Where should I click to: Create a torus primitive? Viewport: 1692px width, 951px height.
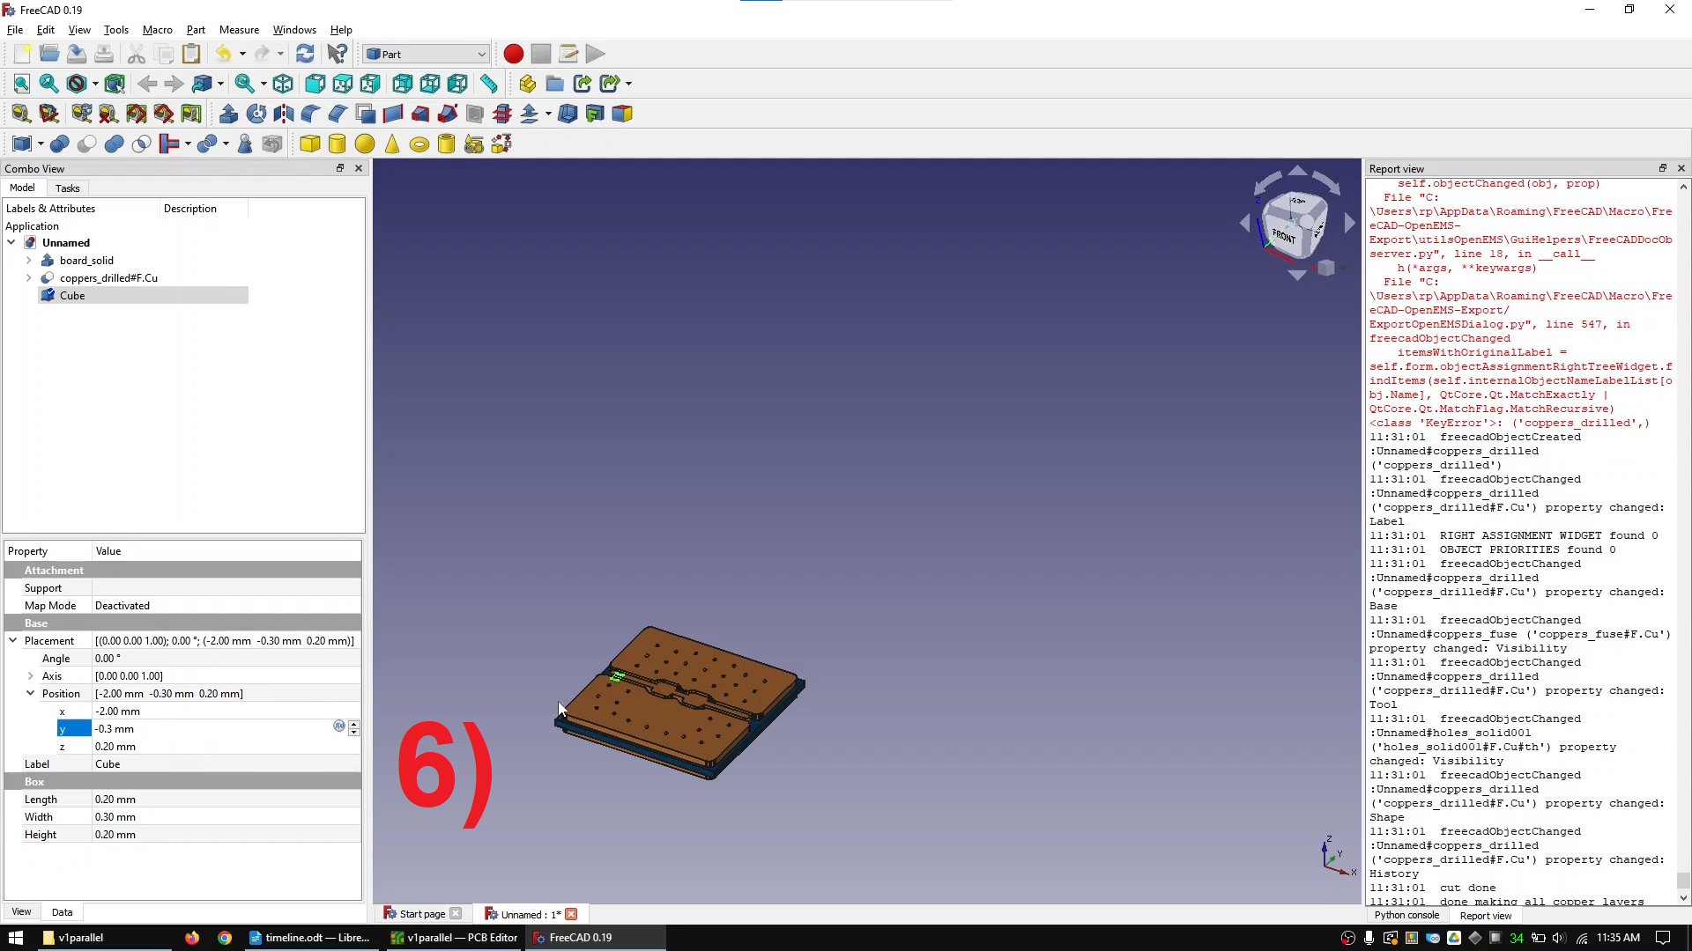click(419, 144)
